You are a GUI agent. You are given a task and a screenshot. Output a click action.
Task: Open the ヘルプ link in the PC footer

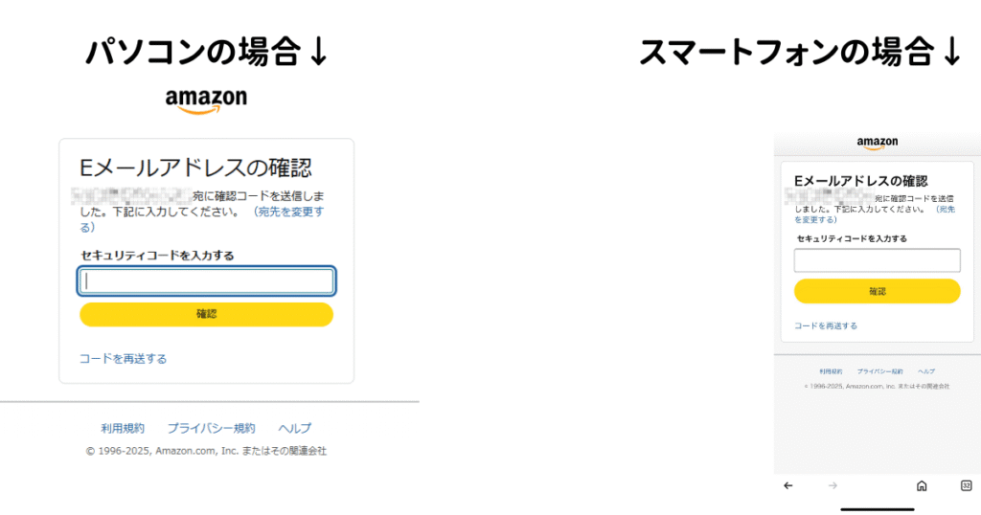tap(295, 428)
